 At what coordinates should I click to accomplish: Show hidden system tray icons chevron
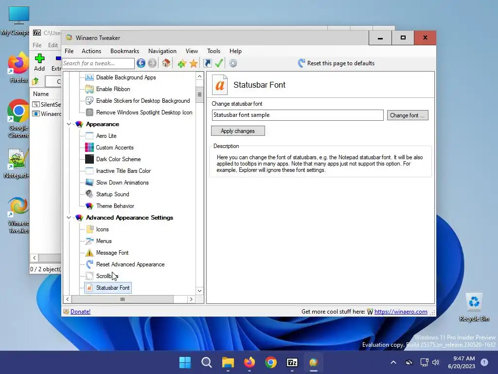click(393, 362)
